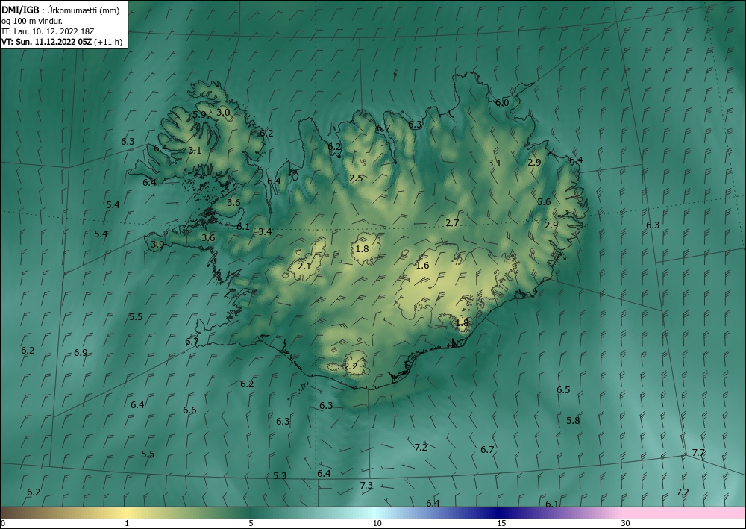Select the 'VT: Sun. 11.12.2022 05Z' valid time line
Image resolution: width=746 pixels, height=529 pixels.
point(46,42)
